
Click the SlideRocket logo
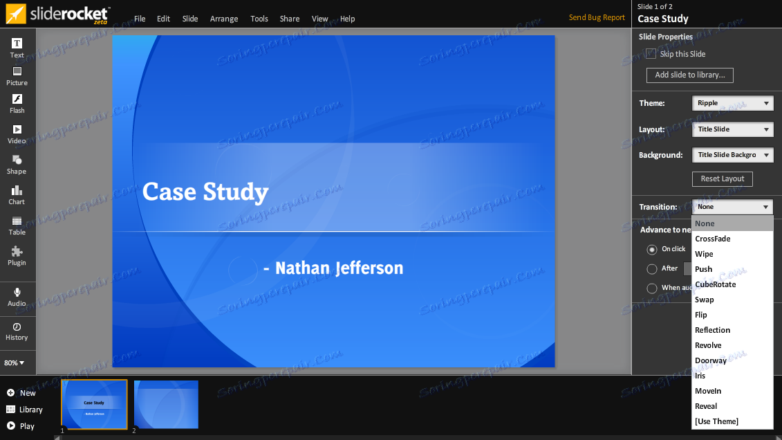[57, 14]
